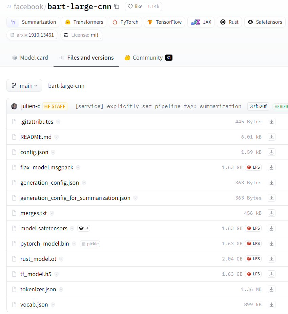
Task: Click the LFS badge for tf_model.h5
Action: pyautogui.click(x=253, y=274)
